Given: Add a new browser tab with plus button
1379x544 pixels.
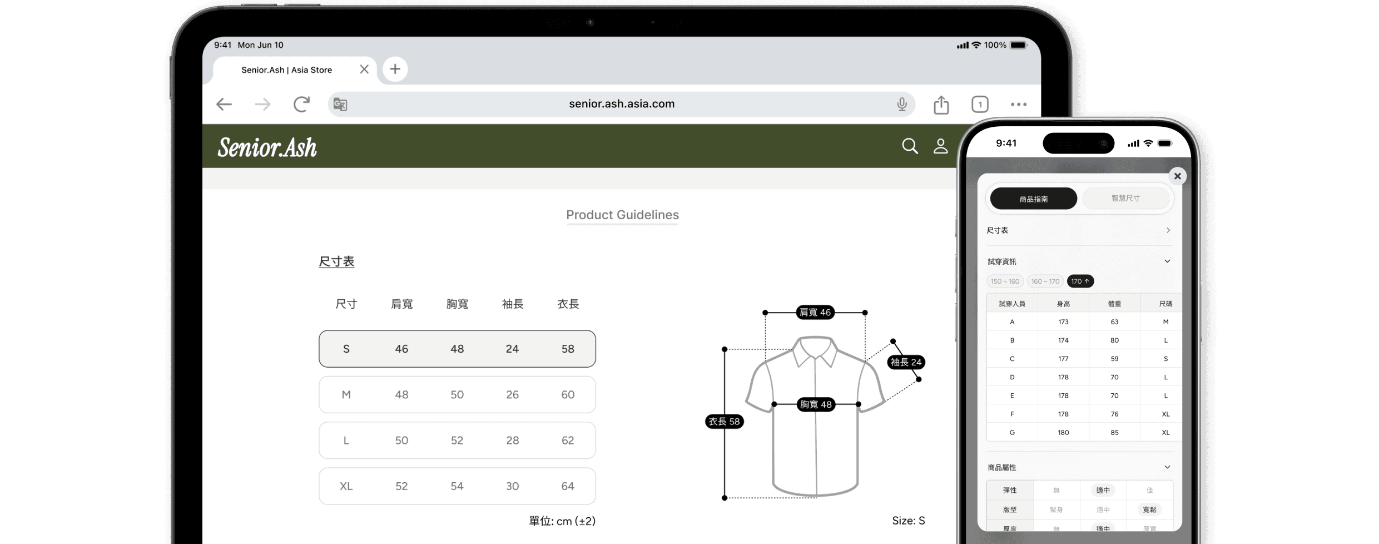Looking at the screenshot, I should coord(395,69).
